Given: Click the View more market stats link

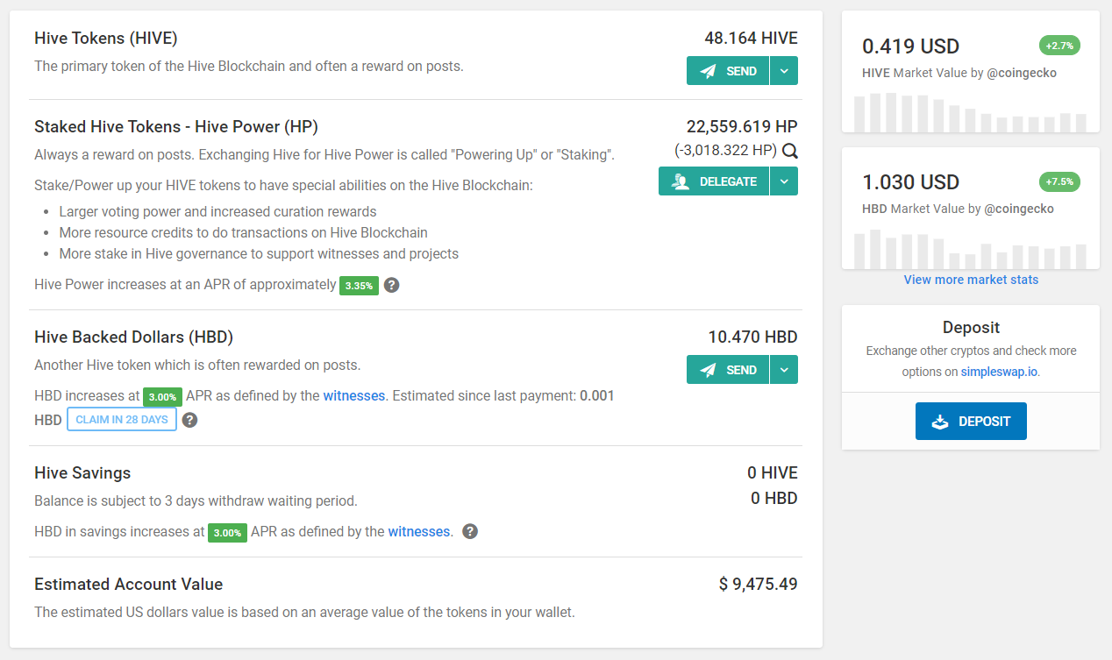Looking at the screenshot, I should click(971, 280).
